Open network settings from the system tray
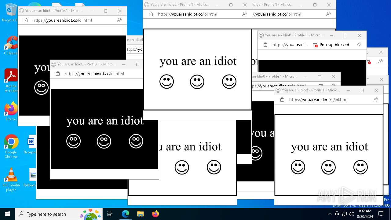The height and width of the screenshot is (220, 391). [x=344, y=214]
